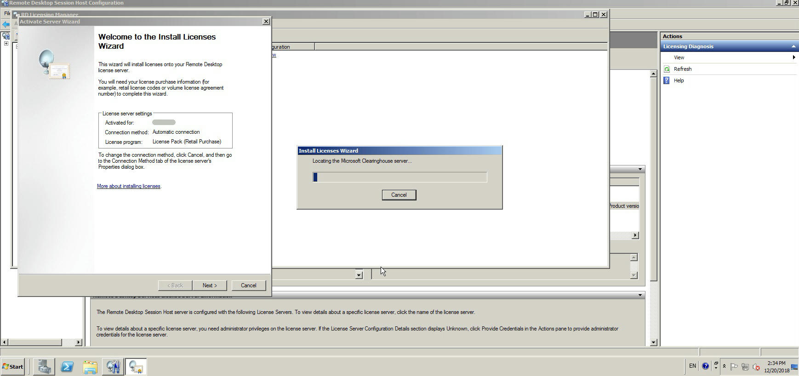Click the network status tray icon
Image resolution: width=799 pixels, height=376 pixels.
[x=745, y=366]
